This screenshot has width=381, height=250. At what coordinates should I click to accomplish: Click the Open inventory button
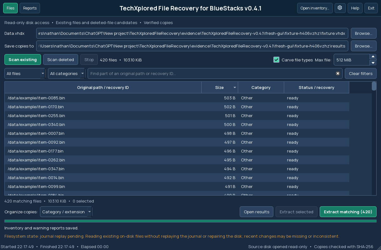pyautogui.click(x=315, y=8)
